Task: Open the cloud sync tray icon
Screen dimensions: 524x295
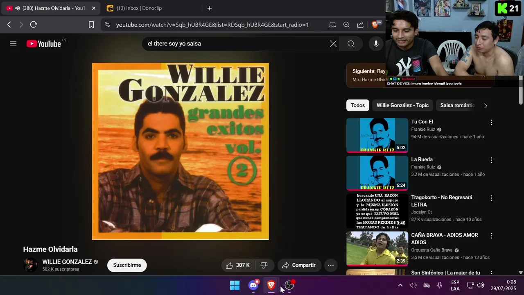Action: [x=427, y=285]
